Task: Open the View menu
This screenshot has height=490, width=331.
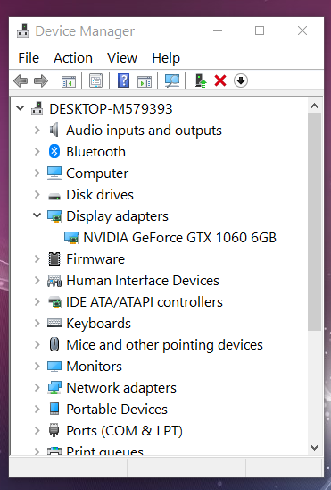Action: (122, 58)
